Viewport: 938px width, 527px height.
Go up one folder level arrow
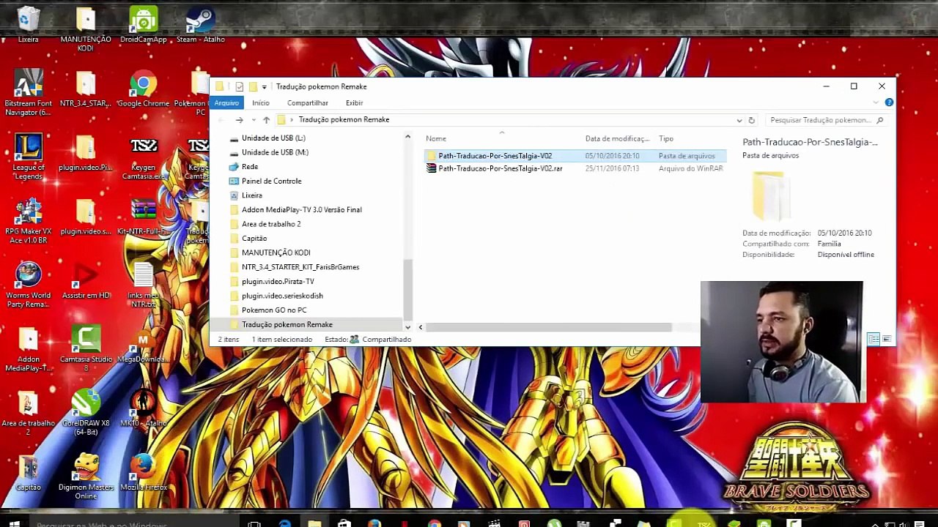[x=266, y=120]
